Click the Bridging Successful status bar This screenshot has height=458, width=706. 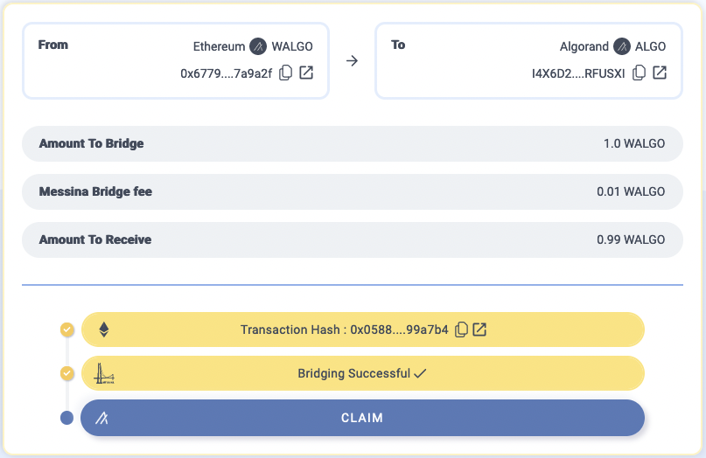(x=362, y=373)
